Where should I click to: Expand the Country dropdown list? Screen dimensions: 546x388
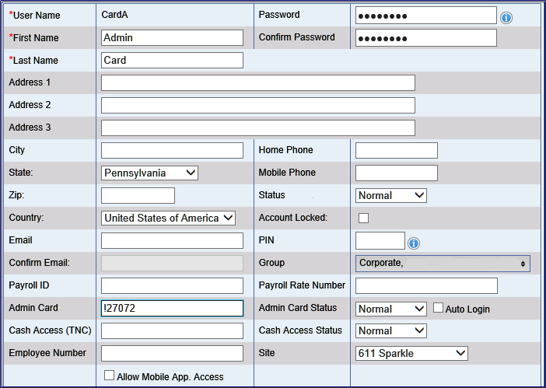[168, 218]
